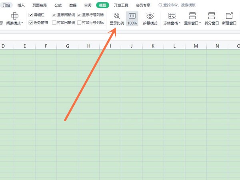Click the 显示比例 zoom icon
Screen dimensions: 240x180
(116, 16)
